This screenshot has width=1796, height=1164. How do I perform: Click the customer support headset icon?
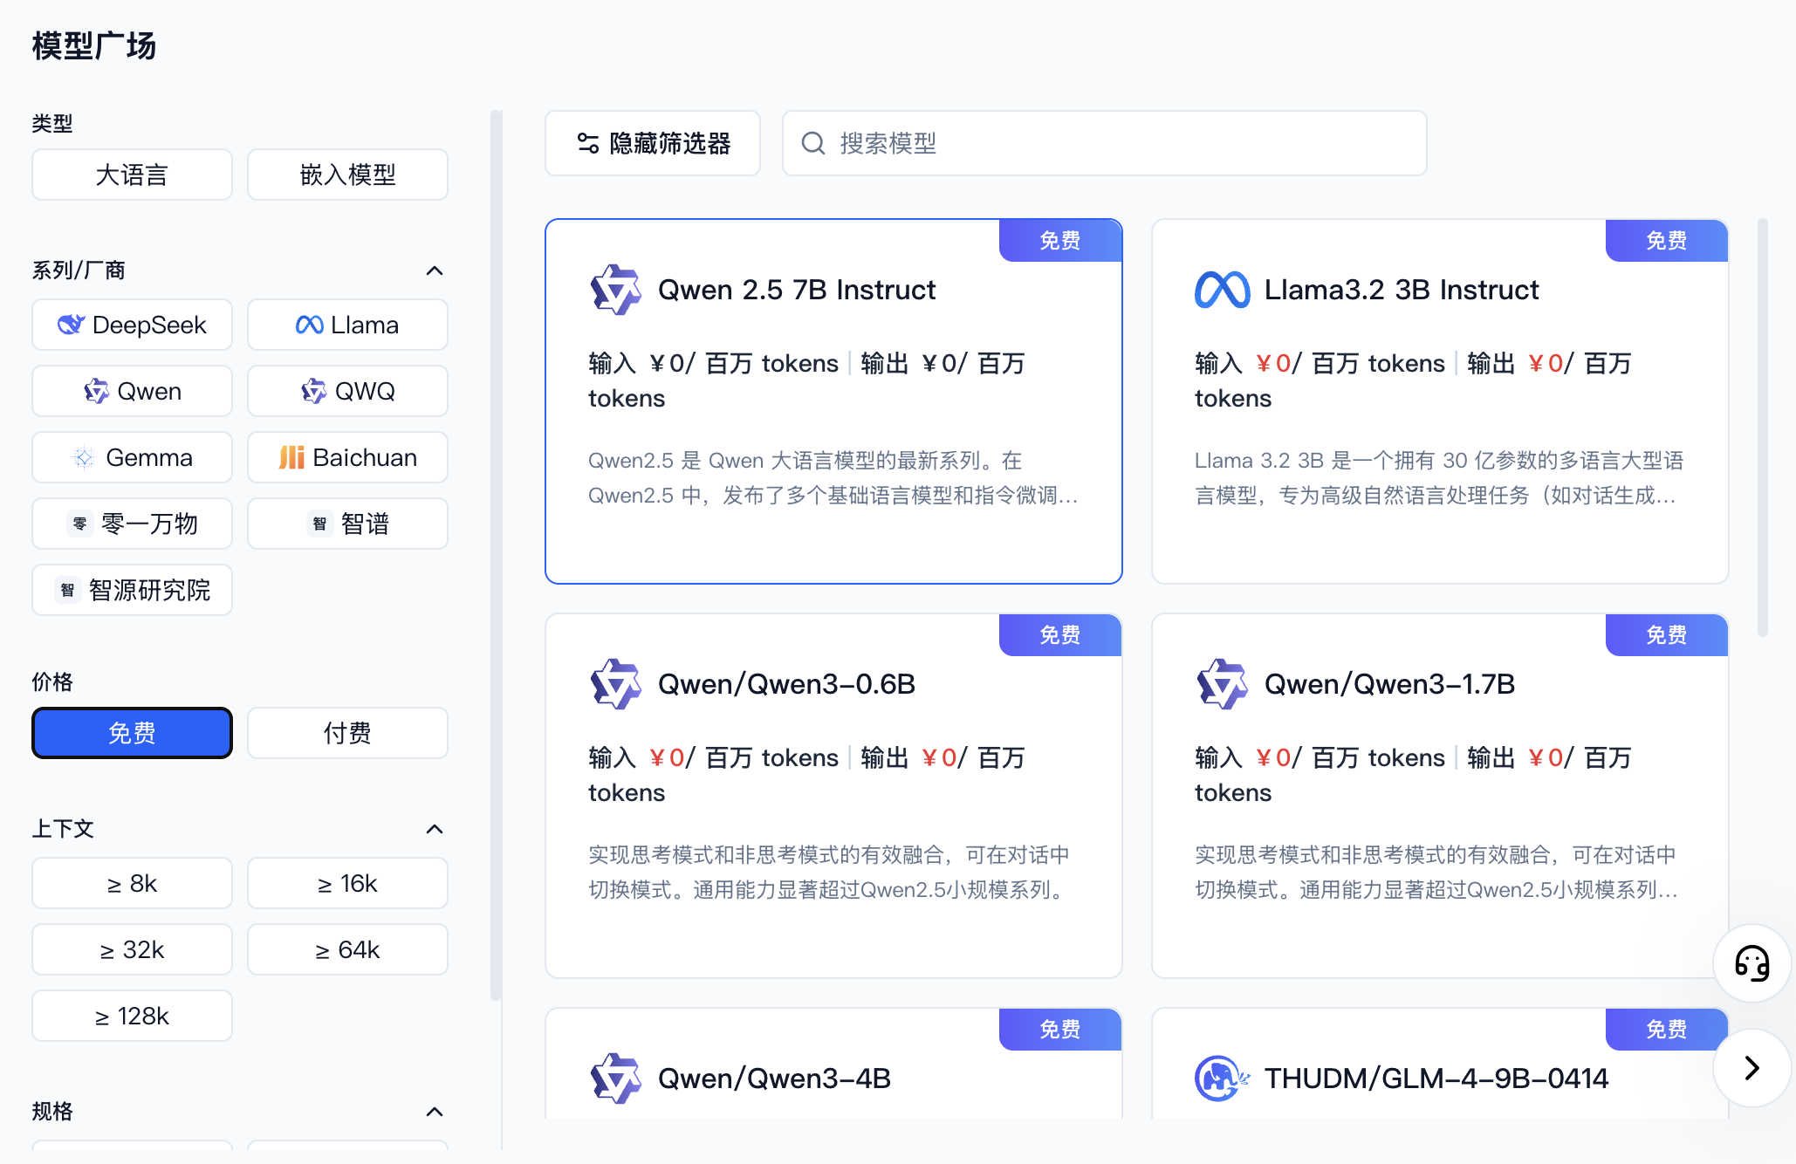pyautogui.click(x=1751, y=963)
